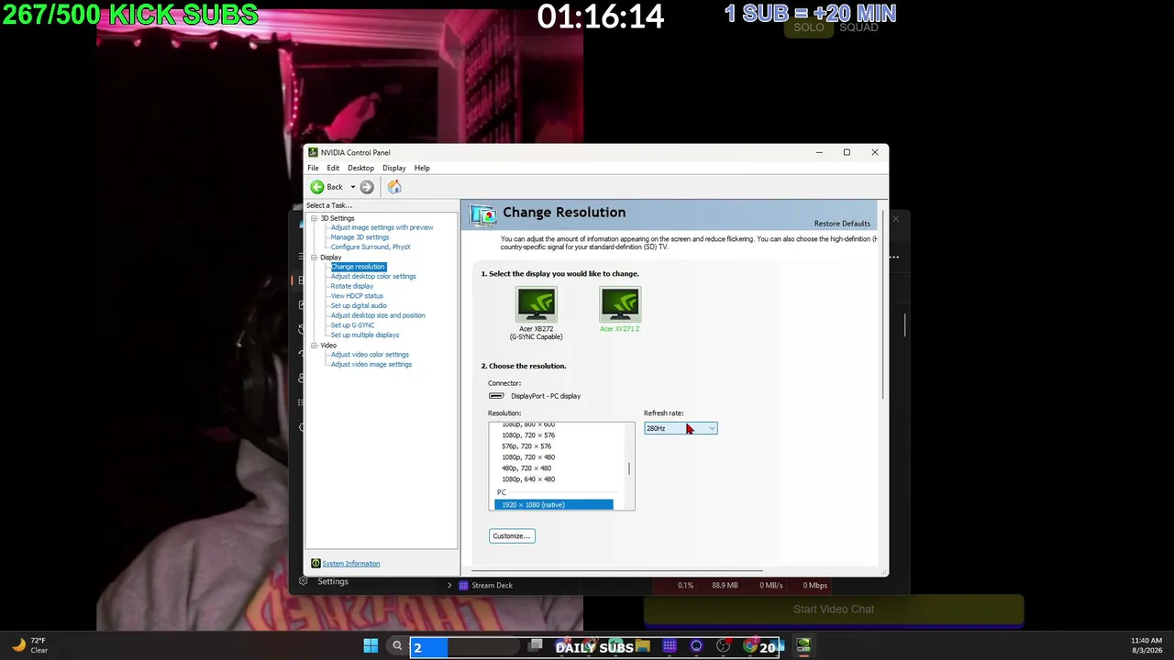
Task: Click the Forward arrow toolbar icon
Action: click(367, 187)
